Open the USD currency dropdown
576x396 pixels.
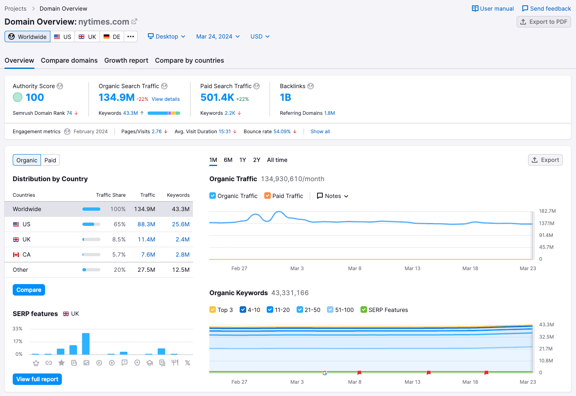(x=260, y=36)
